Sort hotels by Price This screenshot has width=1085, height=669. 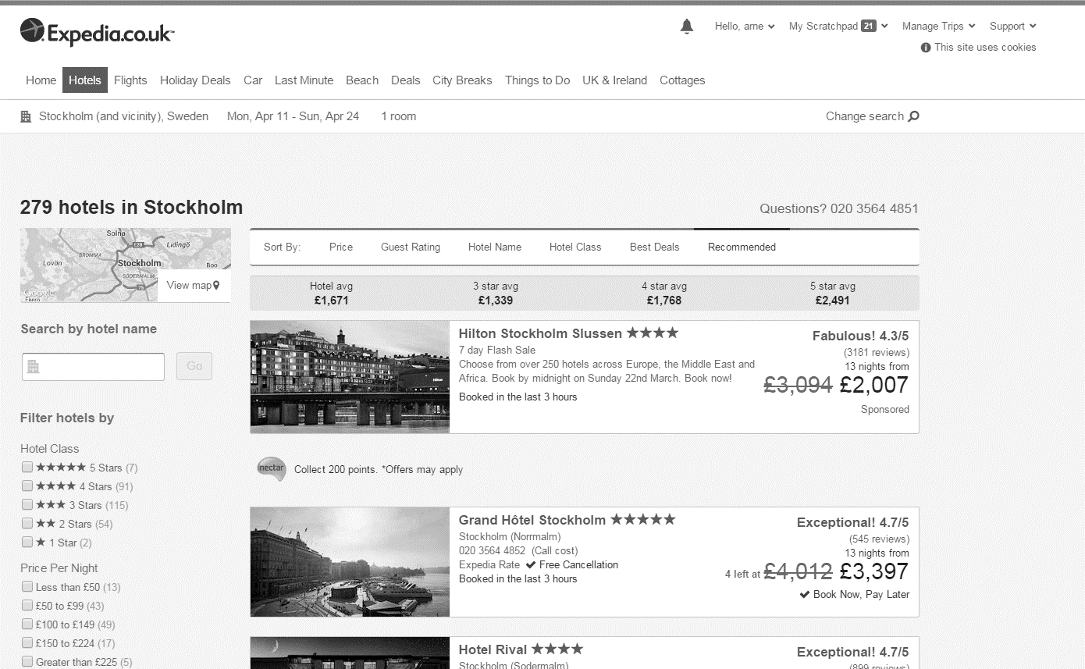pos(341,247)
